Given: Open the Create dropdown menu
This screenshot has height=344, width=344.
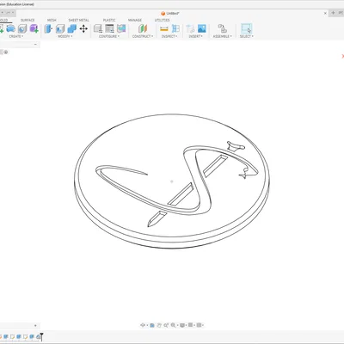Looking at the screenshot, I should 16,36.
